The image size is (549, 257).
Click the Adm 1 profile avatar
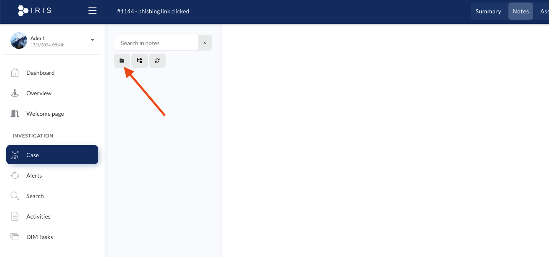19,41
